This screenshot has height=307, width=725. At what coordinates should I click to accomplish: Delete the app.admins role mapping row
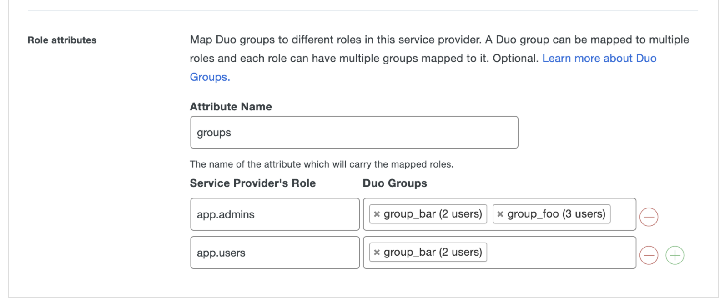pos(649,217)
